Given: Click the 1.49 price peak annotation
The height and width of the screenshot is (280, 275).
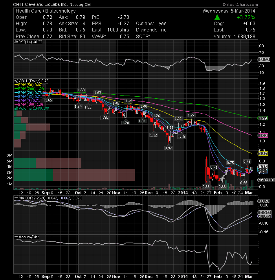Looking at the screenshot, I should pyautogui.click(x=129, y=101).
